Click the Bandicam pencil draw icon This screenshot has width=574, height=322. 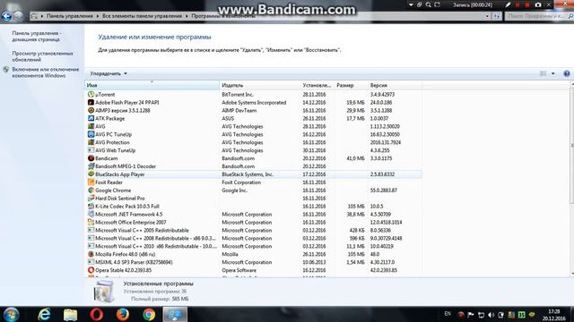pos(508,4)
